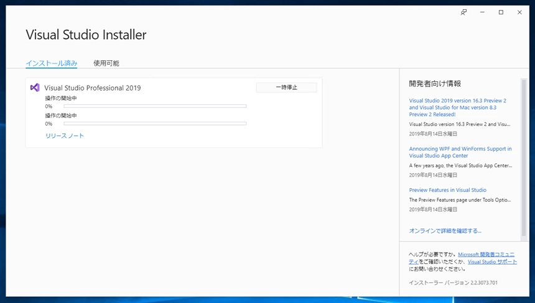Screen dimensions: 535x303
Task: Click 'A few years ago, the Visual Studio App Center' text
Action: (x=460, y=166)
